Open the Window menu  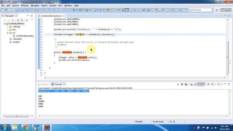pos(68,5)
